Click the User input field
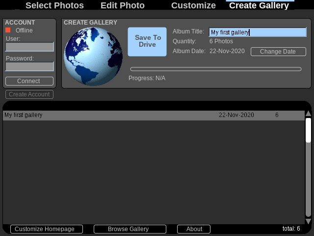Image resolution: width=314 pixels, height=236 pixels. click(29, 47)
